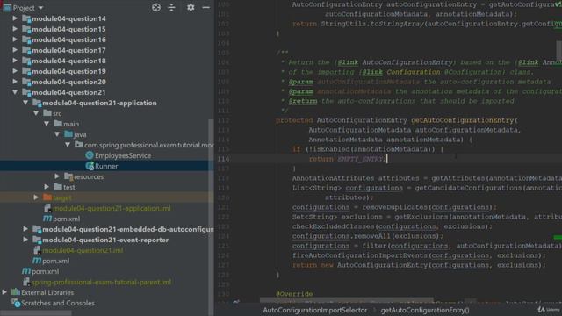The image size is (562, 316).
Task: Expand module04-question15 tree node
Action: [15, 29]
